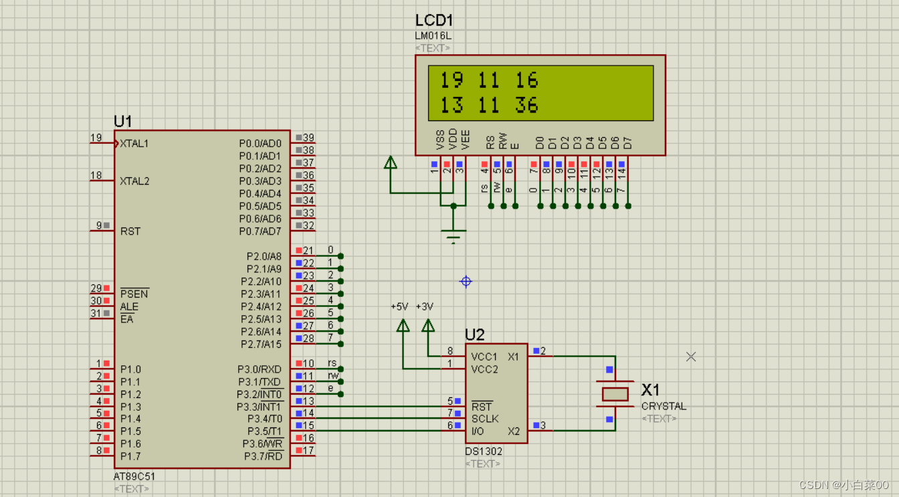This screenshot has height=497, width=899.
Task: Click the XTAL2 pin label on U1
Action: pos(134,181)
